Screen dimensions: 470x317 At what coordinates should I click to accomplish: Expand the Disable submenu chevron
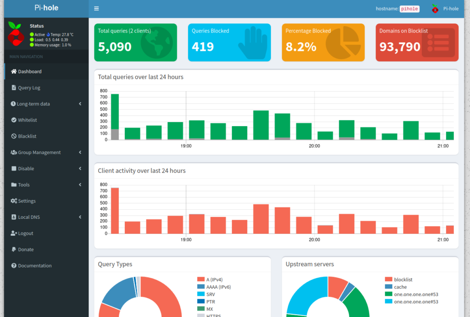80,168
